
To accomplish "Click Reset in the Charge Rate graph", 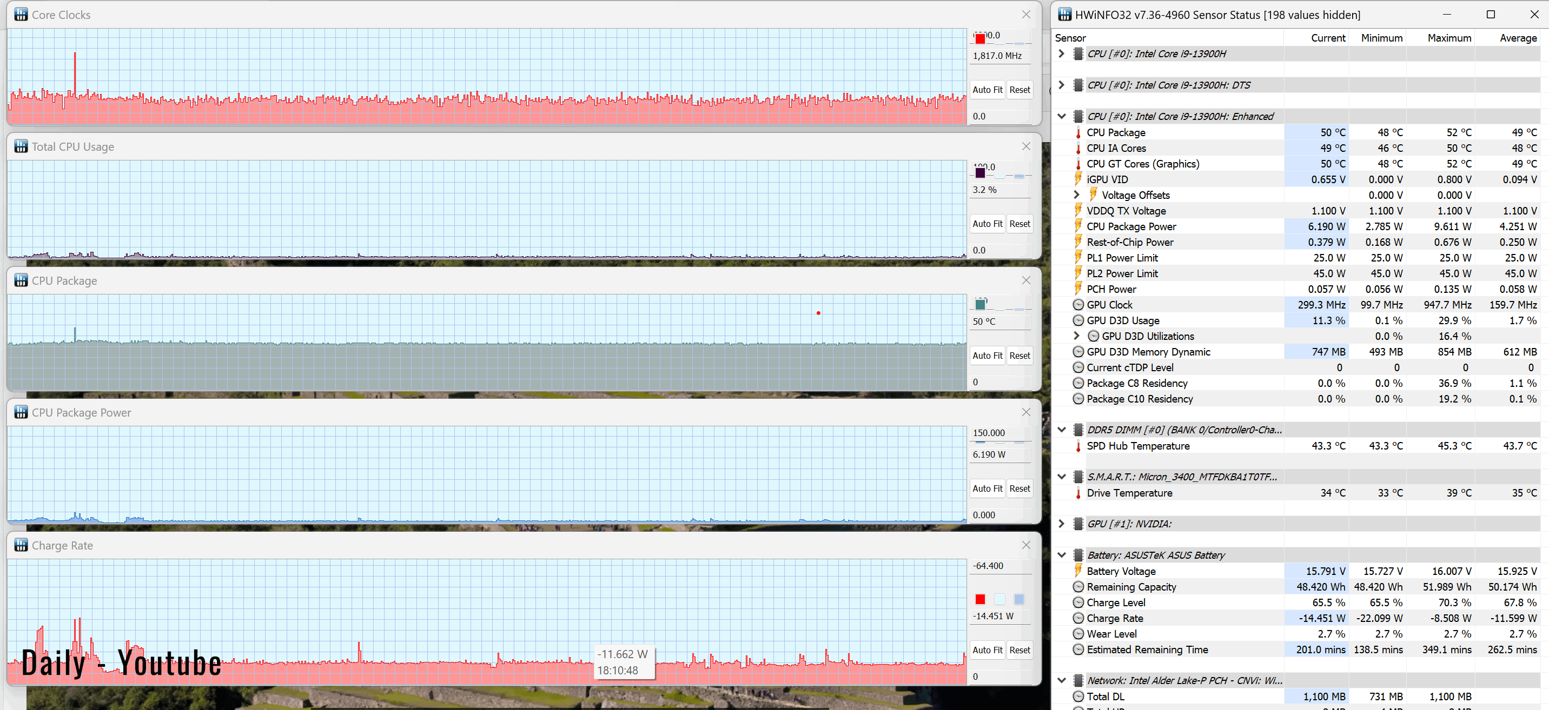I will pyautogui.click(x=1020, y=650).
